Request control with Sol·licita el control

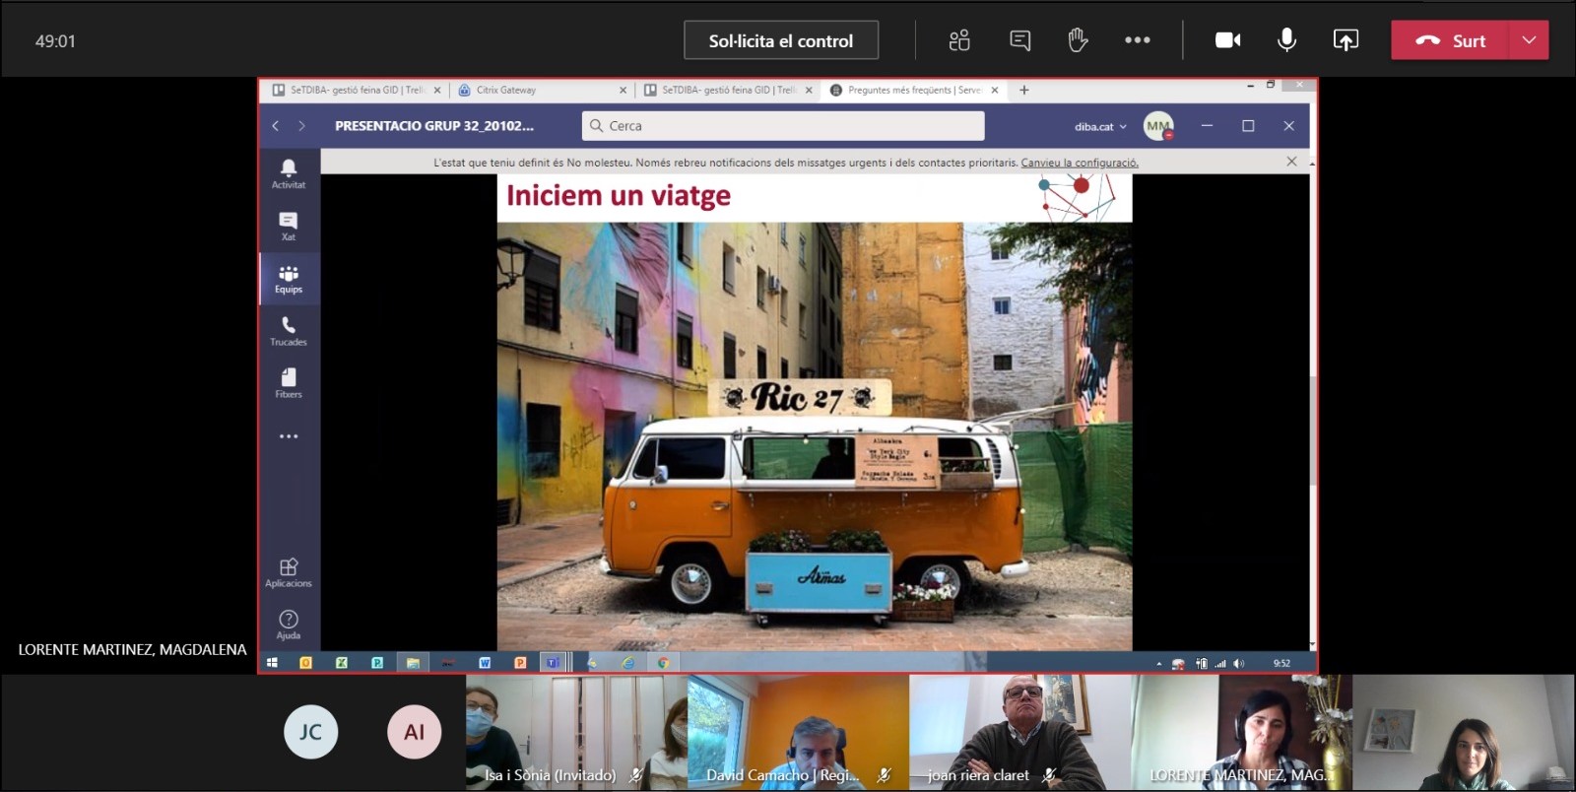pyautogui.click(x=781, y=40)
